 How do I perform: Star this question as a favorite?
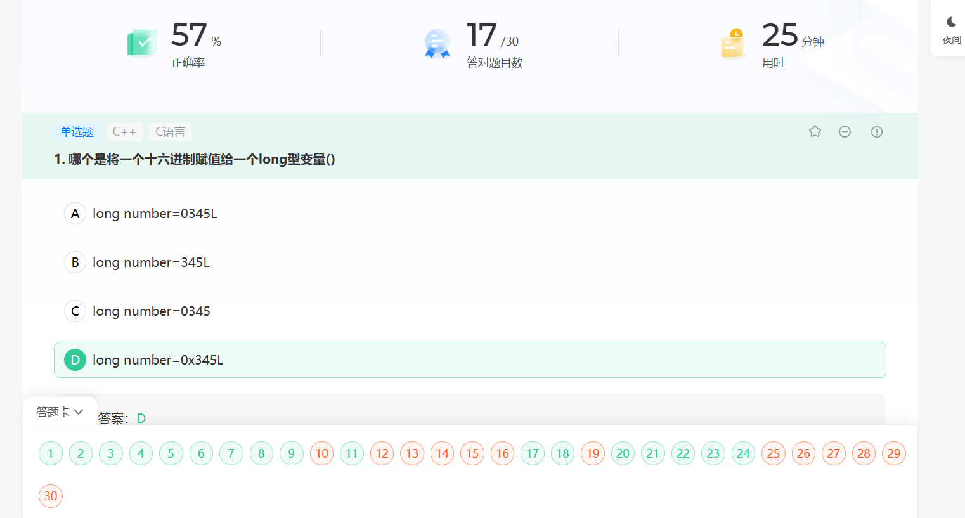coord(815,131)
